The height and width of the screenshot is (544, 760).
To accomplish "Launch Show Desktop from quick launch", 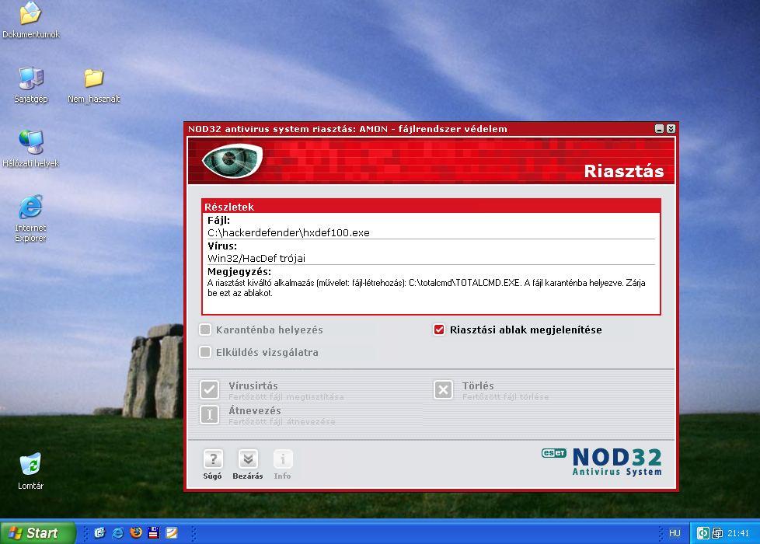I will click(99, 533).
